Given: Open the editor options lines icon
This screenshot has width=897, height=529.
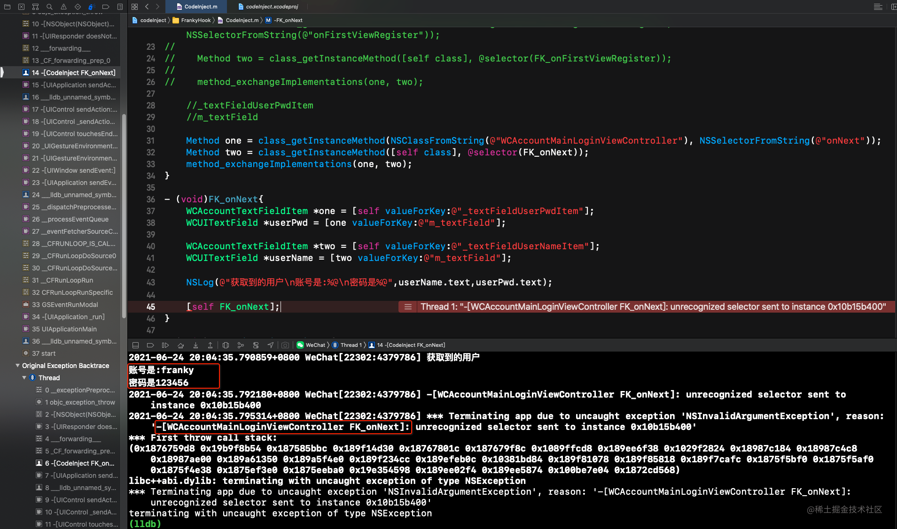Looking at the screenshot, I should [x=878, y=7].
